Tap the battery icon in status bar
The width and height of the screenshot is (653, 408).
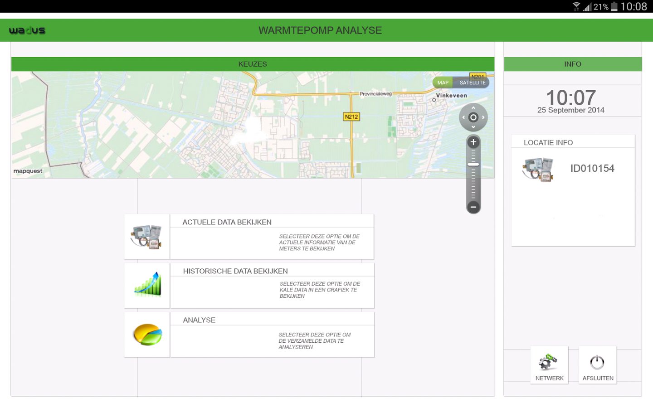614,6
